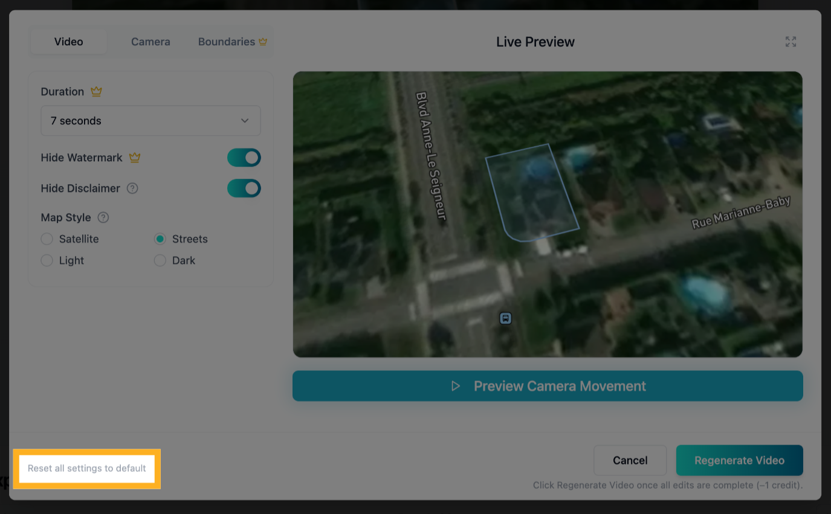Click the outlined property boundary on the map

532,192
